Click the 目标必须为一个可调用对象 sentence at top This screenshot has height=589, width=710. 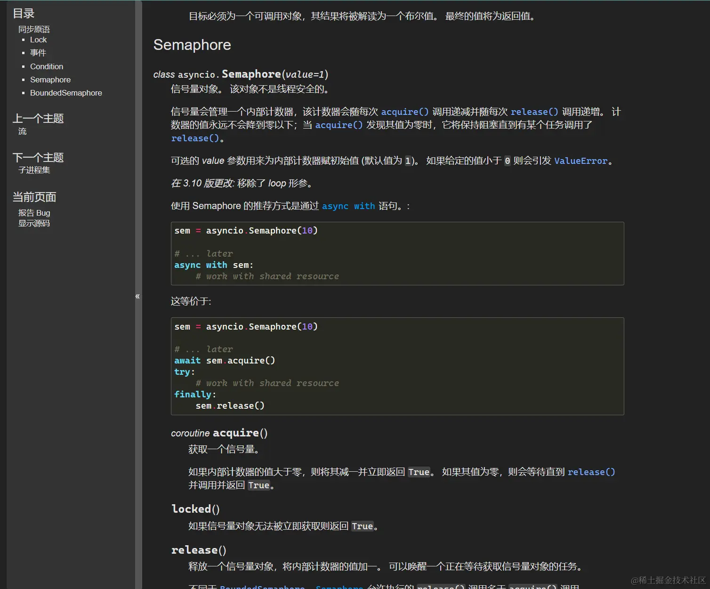click(363, 16)
